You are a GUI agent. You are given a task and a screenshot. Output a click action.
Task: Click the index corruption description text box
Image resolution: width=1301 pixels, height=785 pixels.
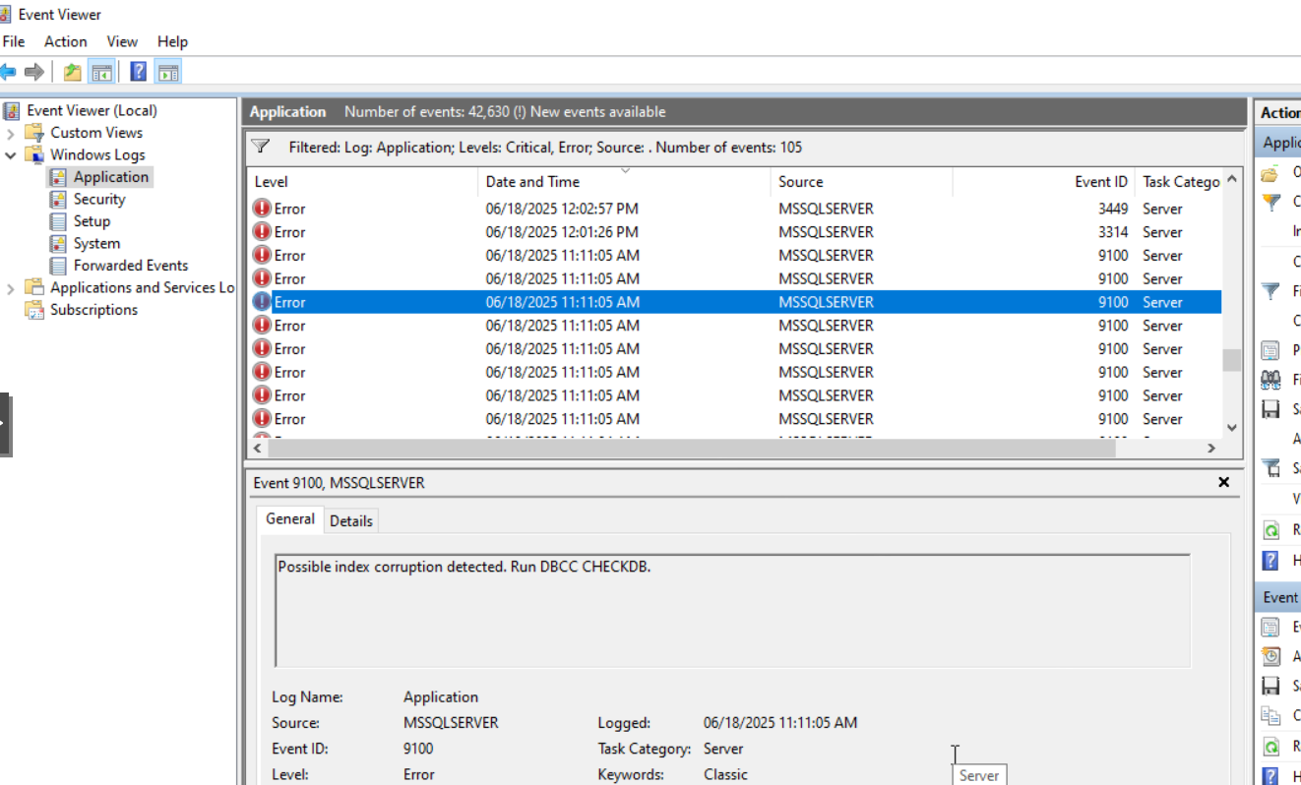click(x=733, y=611)
